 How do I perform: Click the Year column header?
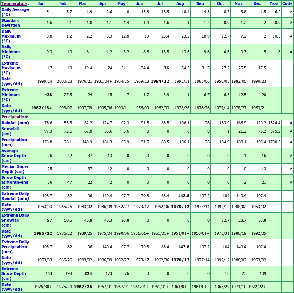[x=274, y=3]
